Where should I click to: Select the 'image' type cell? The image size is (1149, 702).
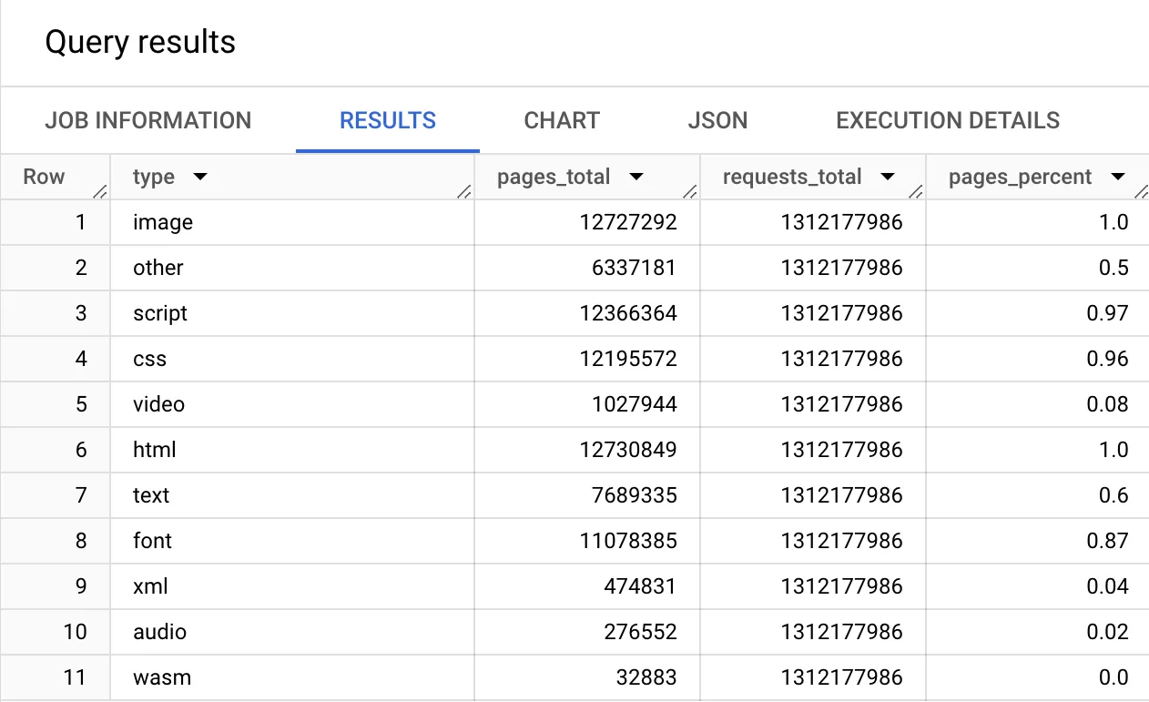[163, 222]
